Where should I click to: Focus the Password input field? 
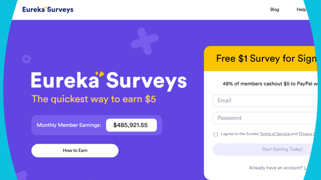[263, 118]
